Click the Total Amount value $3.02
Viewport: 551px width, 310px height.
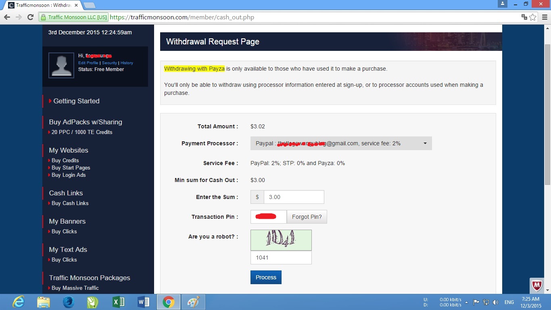point(258,126)
